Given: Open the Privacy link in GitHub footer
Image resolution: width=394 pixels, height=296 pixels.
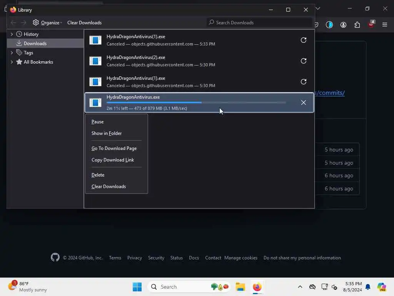Looking at the screenshot, I should [134, 258].
